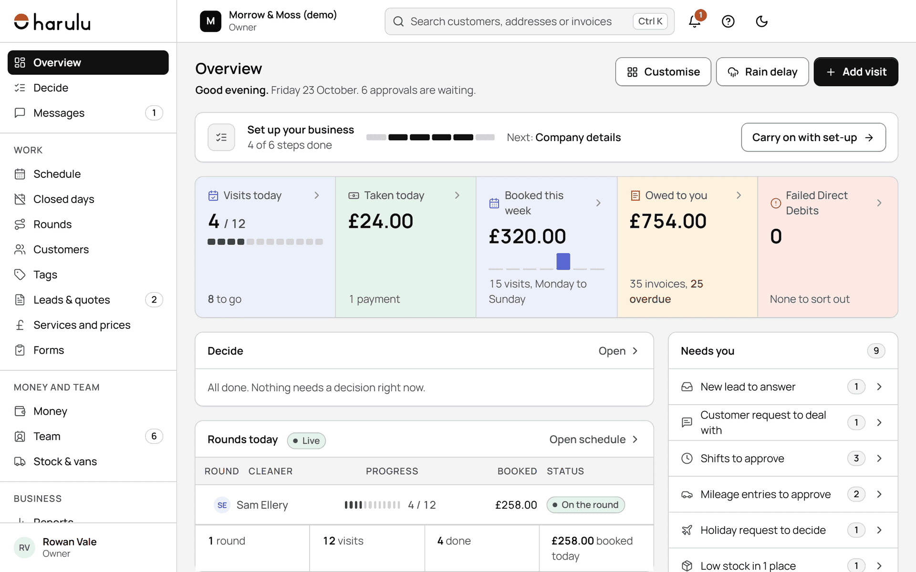Click the Team badge showing 6
This screenshot has height=572, width=916.
point(154,436)
